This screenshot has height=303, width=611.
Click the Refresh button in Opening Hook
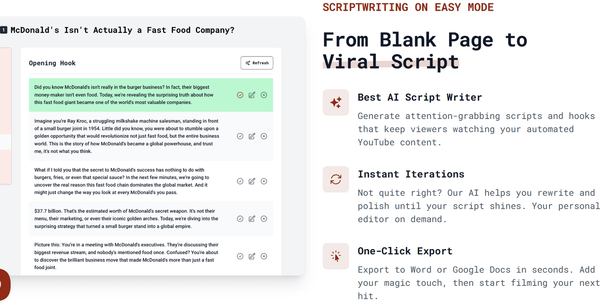(257, 63)
